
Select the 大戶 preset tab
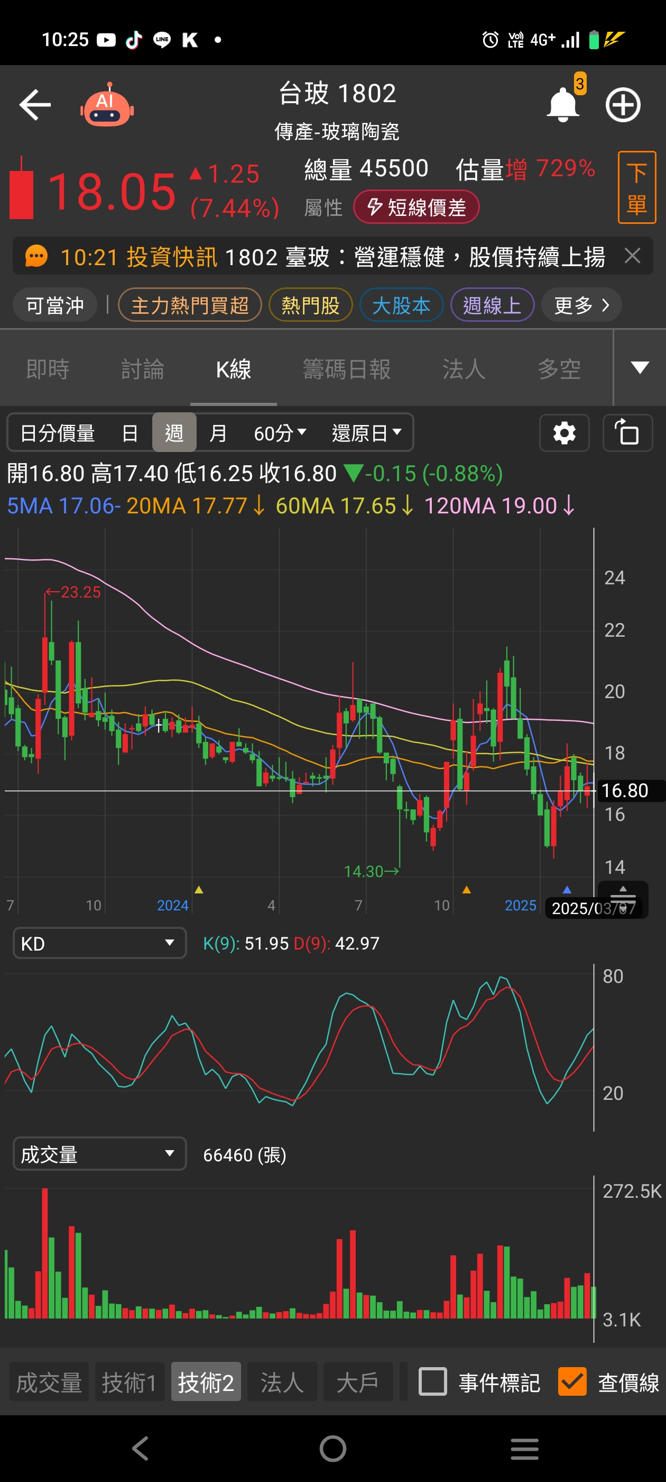(358, 1381)
